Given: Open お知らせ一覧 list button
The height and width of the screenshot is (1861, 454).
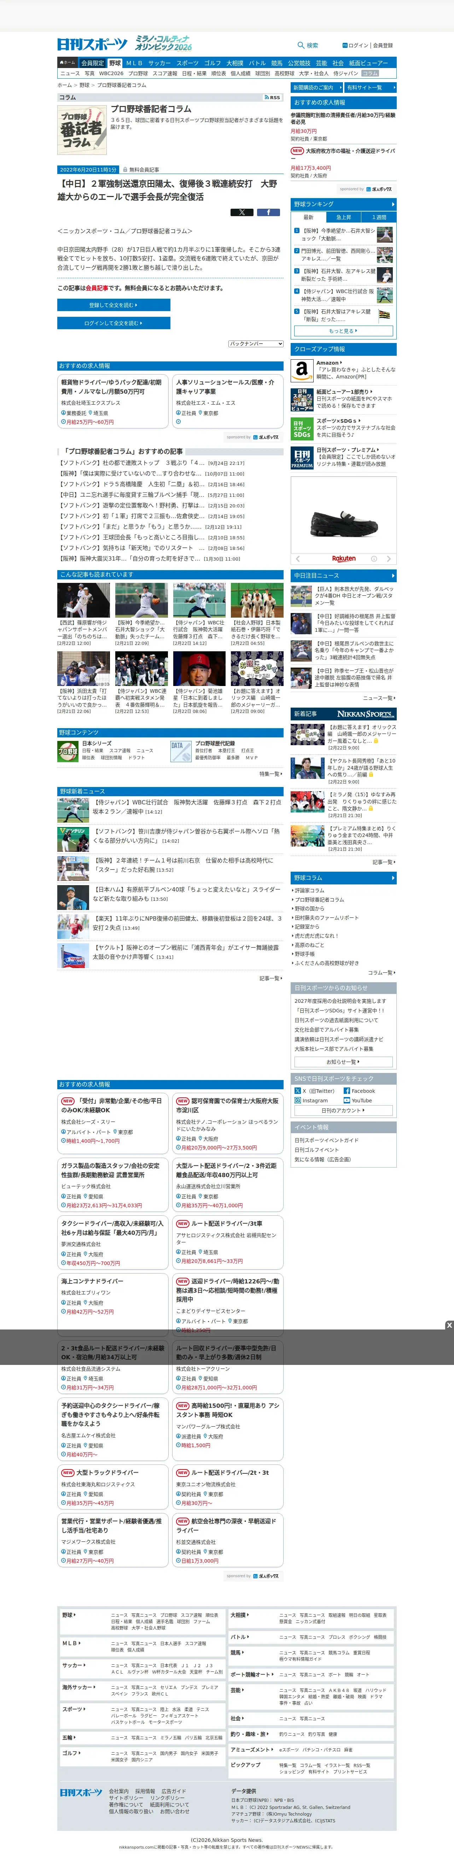Looking at the screenshot, I should pos(344,1062).
